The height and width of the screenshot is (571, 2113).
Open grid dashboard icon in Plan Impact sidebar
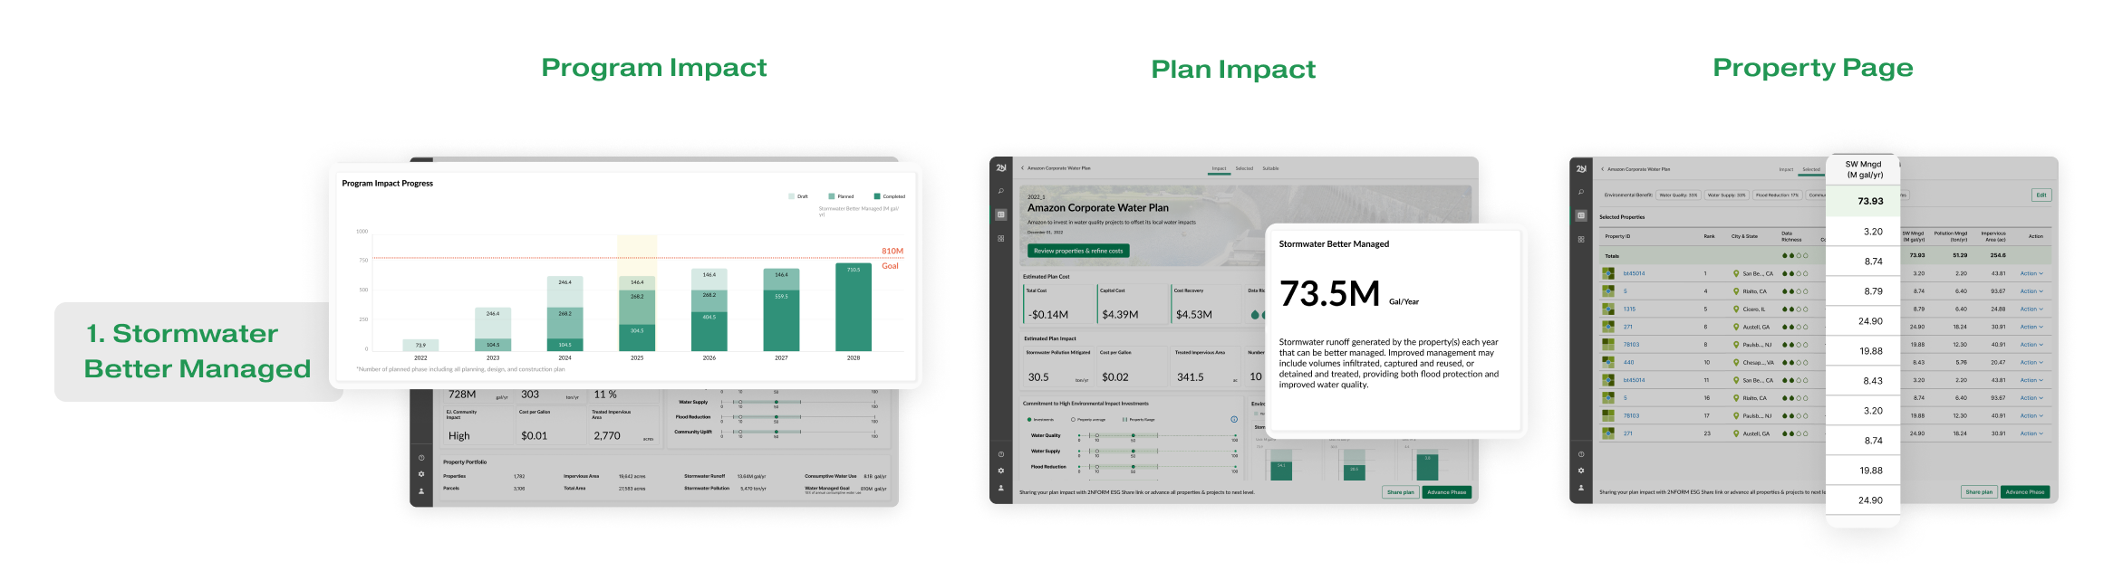point(1000,239)
